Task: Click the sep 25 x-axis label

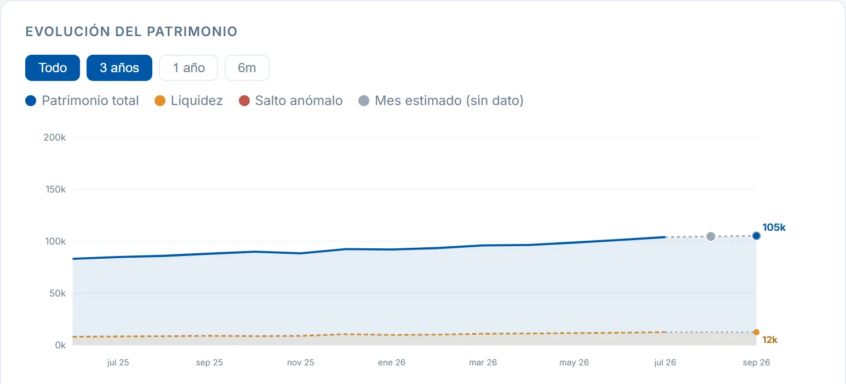Action: (x=209, y=363)
